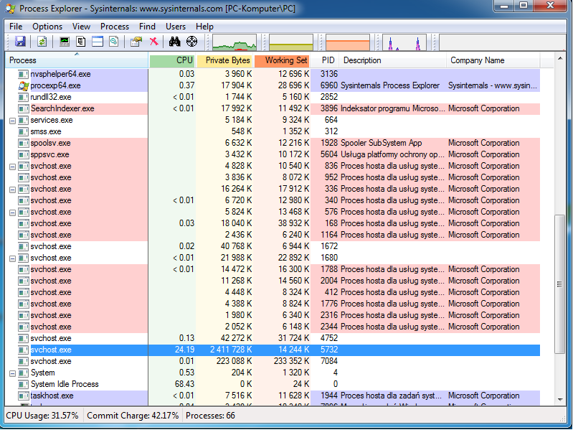Click the '68.43' CPU value of System Idle Process
This screenshot has height=430, width=573.
[x=184, y=384]
